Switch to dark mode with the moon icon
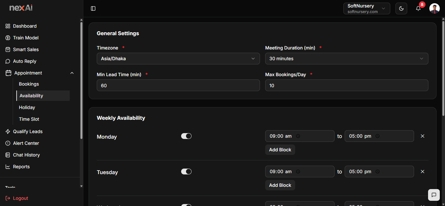This screenshot has width=445, height=206. tap(401, 8)
